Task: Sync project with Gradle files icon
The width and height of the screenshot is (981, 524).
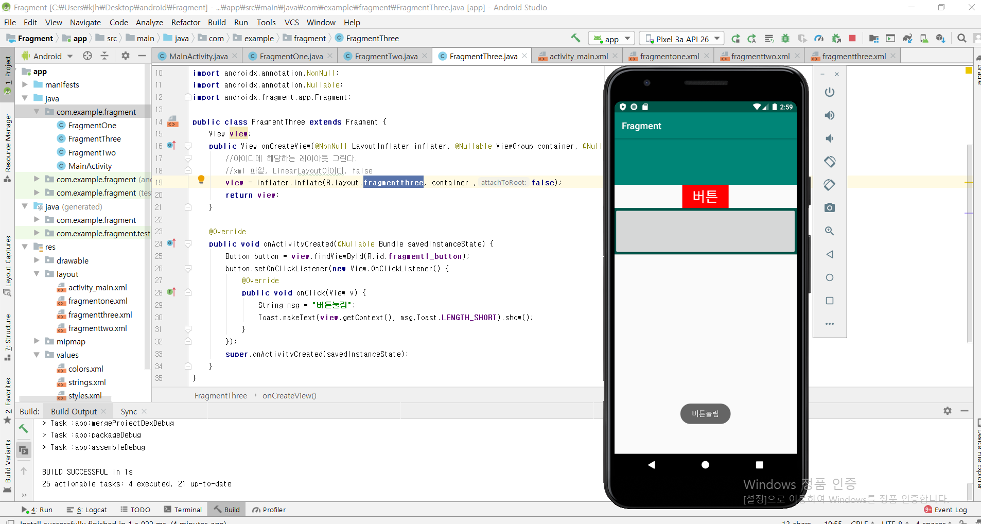Action: point(907,39)
